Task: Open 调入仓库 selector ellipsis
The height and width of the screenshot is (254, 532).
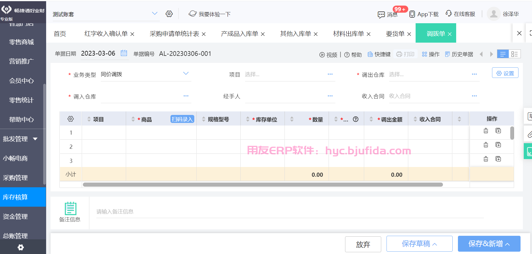Action: [x=186, y=96]
